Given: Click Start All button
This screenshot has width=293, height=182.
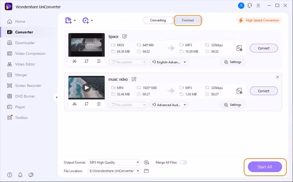Looking at the screenshot, I should click(x=265, y=167).
